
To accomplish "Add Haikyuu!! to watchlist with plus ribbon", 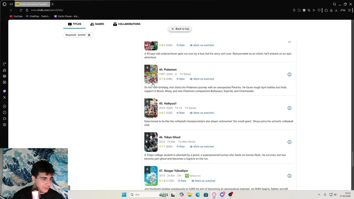I will tap(147, 102).
